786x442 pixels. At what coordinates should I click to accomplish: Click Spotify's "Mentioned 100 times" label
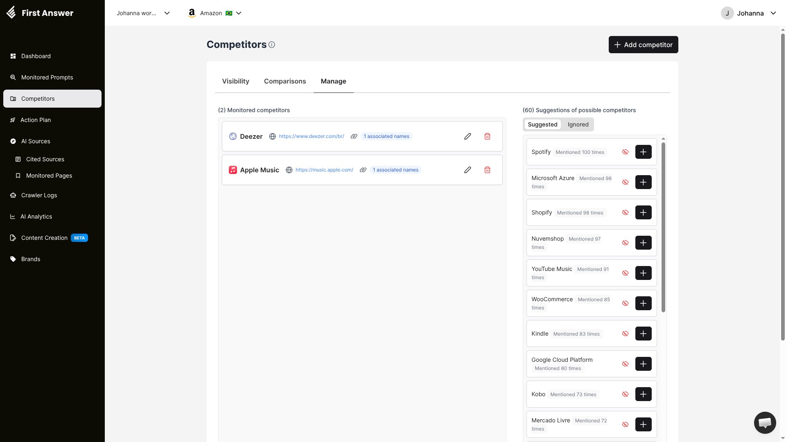coord(580,152)
